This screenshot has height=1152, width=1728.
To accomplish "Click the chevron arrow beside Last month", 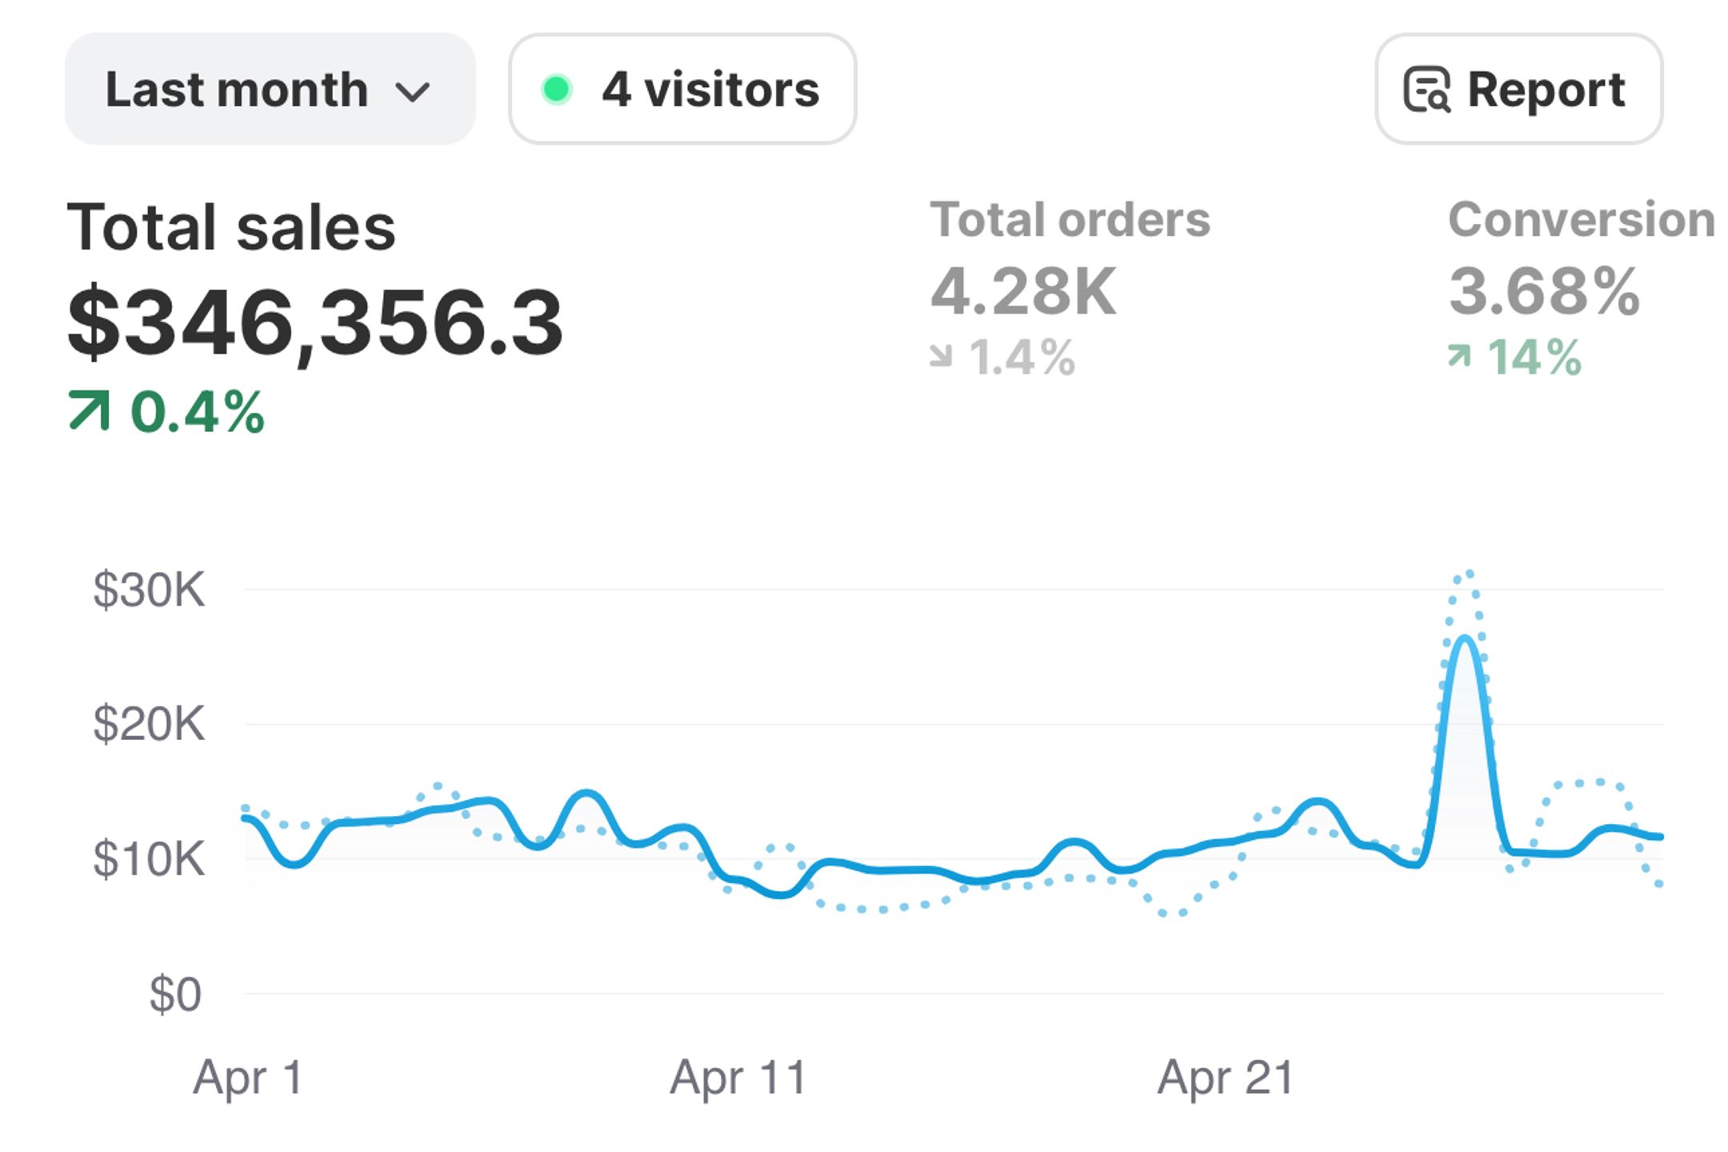I will click(413, 93).
